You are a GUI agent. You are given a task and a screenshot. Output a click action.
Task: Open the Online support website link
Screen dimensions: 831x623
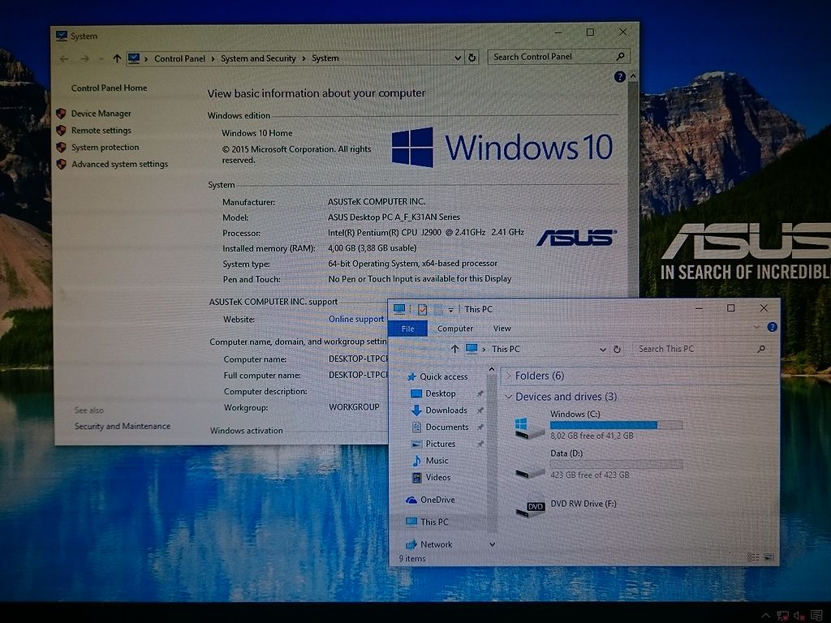(x=355, y=319)
